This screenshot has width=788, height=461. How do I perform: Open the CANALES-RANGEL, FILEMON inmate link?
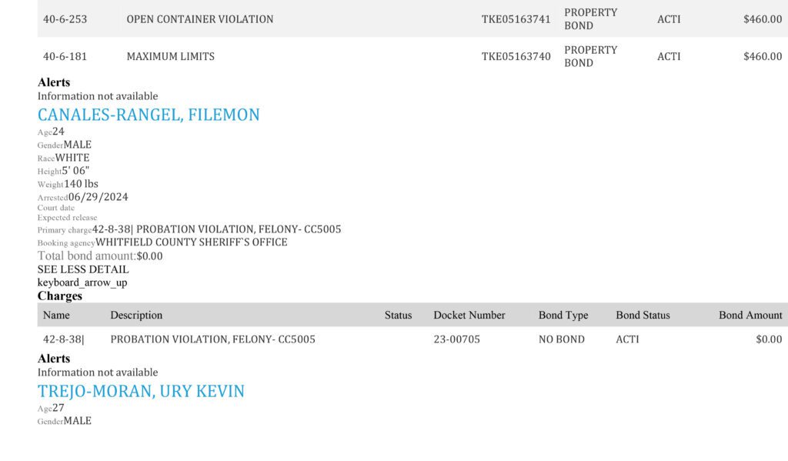[x=149, y=115]
